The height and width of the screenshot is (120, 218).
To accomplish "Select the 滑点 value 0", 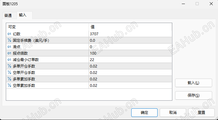I will [x=91, y=47].
